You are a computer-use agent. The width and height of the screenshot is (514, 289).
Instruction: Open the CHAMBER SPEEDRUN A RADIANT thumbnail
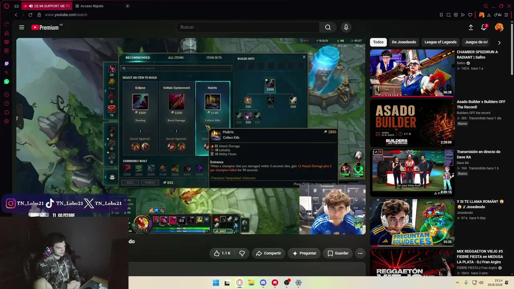(412, 73)
